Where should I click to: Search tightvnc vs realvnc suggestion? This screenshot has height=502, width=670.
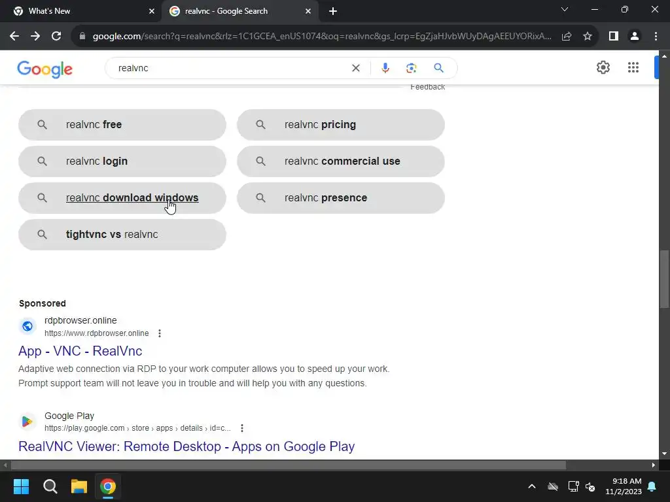[122, 235]
